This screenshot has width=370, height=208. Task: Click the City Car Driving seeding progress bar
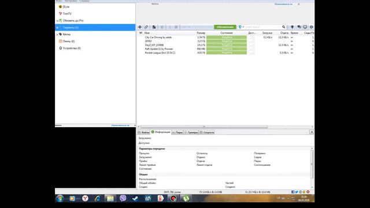pyautogui.click(x=227, y=37)
